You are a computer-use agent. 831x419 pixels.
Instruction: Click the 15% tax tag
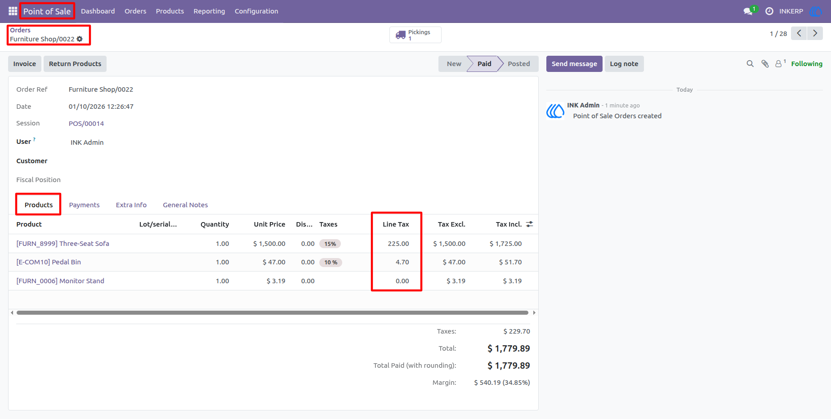coord(330,244)
